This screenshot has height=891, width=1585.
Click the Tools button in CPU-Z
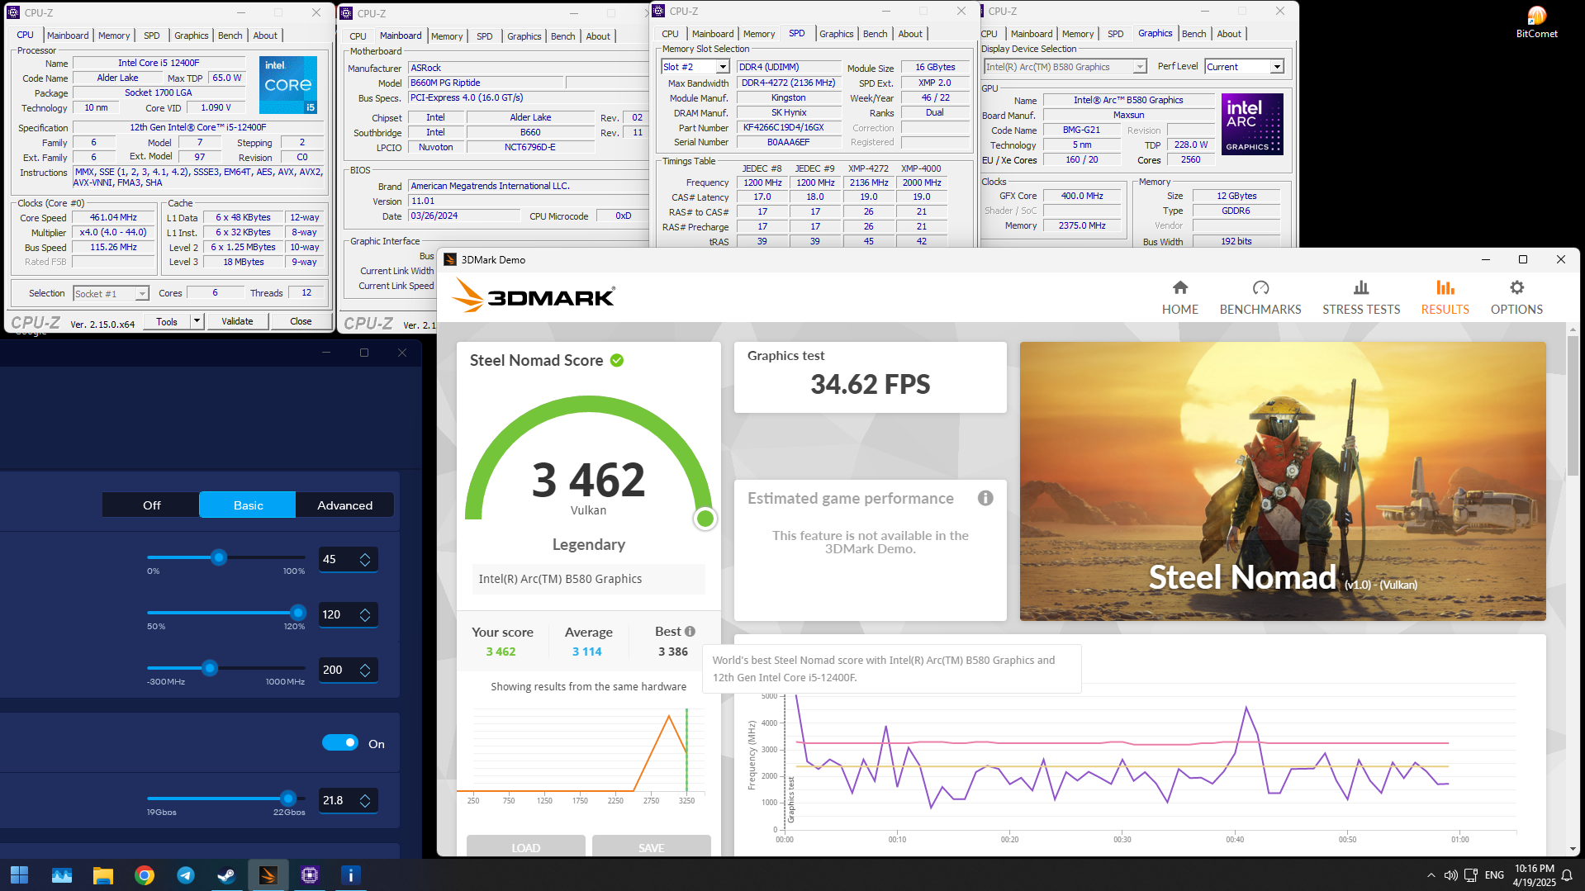(x=167, y=321)
